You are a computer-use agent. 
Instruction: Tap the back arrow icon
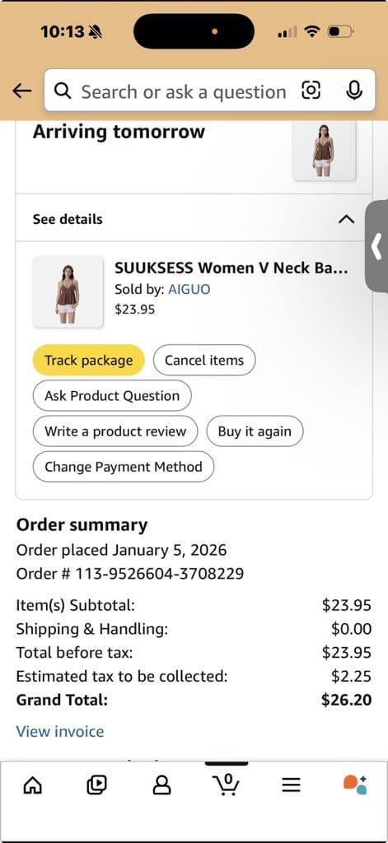(22, 91)
